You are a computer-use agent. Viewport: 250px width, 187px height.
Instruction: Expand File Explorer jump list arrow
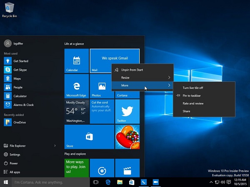(x=55, y=146)
